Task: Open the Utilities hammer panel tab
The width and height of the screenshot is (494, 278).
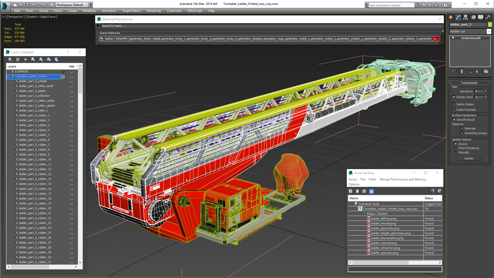Action: pyautogui.click(x=488, y=17)
